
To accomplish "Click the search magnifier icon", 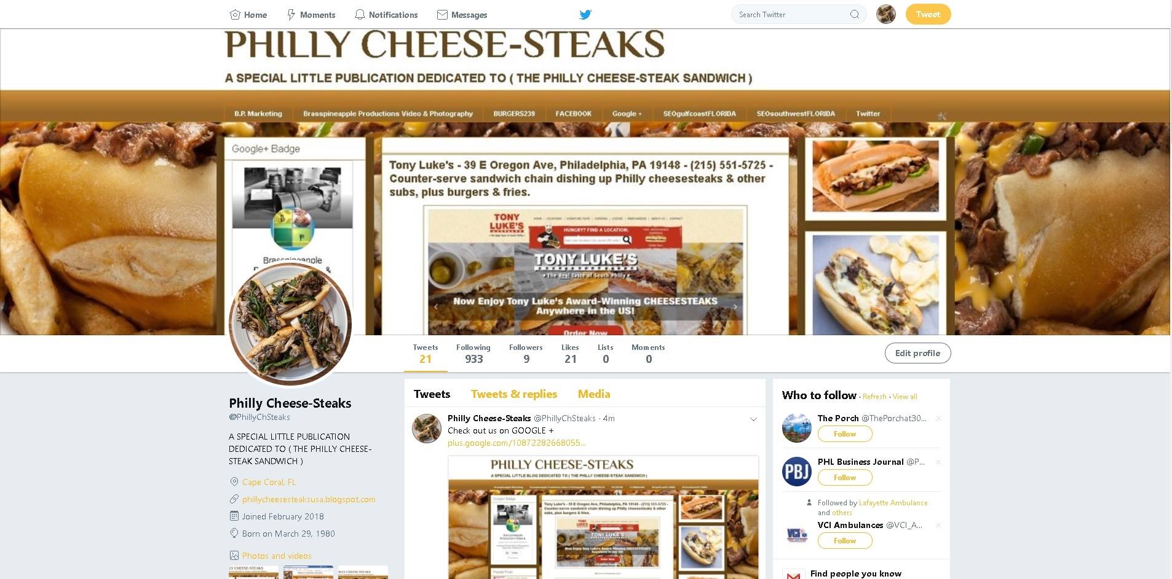I will point(854,14).
